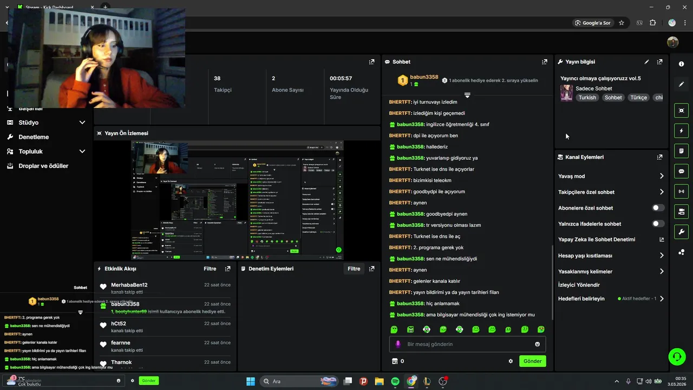This screenshot has height=390, width=693.
Task: Toggle the broadcast signal panel icon
Action: (x=681, y=191)
